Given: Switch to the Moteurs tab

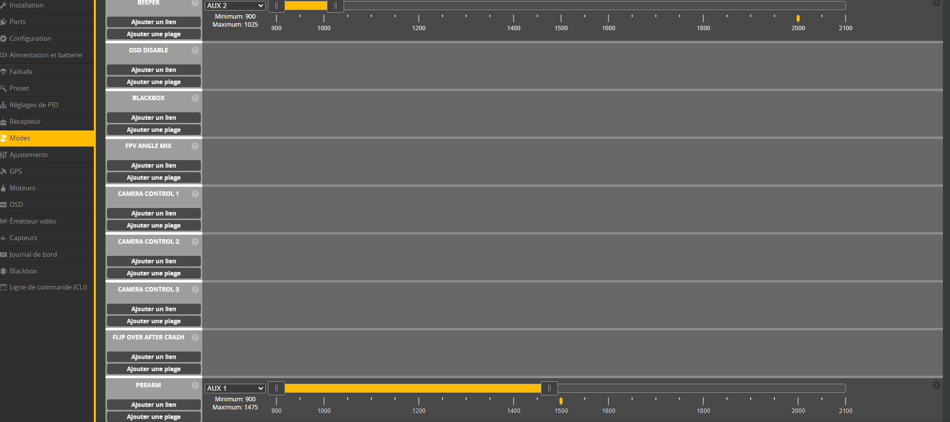Looking at the screenshot, I should point(23,188).
